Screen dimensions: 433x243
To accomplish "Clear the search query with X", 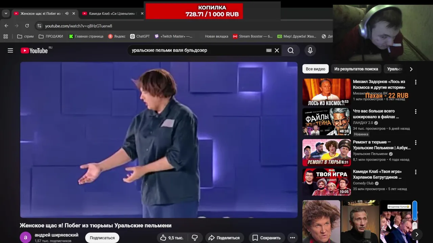I will click(x=277, y=50).
